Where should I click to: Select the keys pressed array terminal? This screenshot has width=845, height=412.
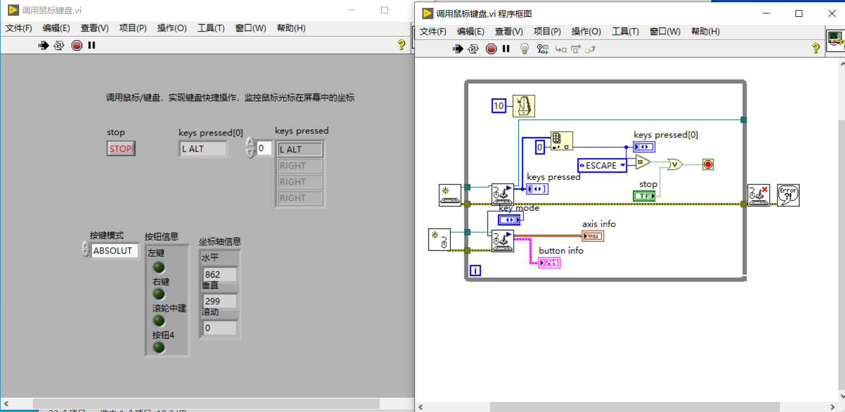click(537, 189)
